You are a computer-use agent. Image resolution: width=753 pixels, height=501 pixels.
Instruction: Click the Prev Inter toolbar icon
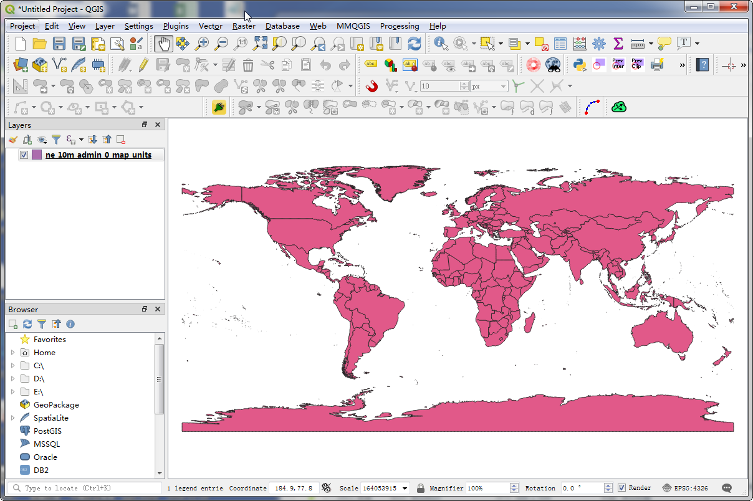tap(618, 64)
